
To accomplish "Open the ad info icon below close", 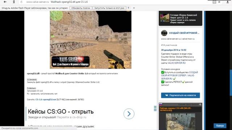I will point(155,110).
